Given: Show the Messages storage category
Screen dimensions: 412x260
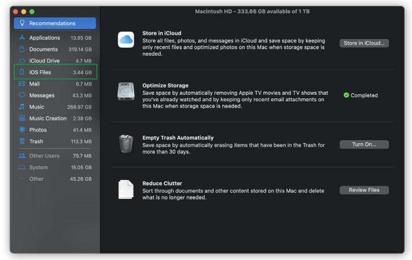Looking at the screenshot, I should click(x=42, y=95).
